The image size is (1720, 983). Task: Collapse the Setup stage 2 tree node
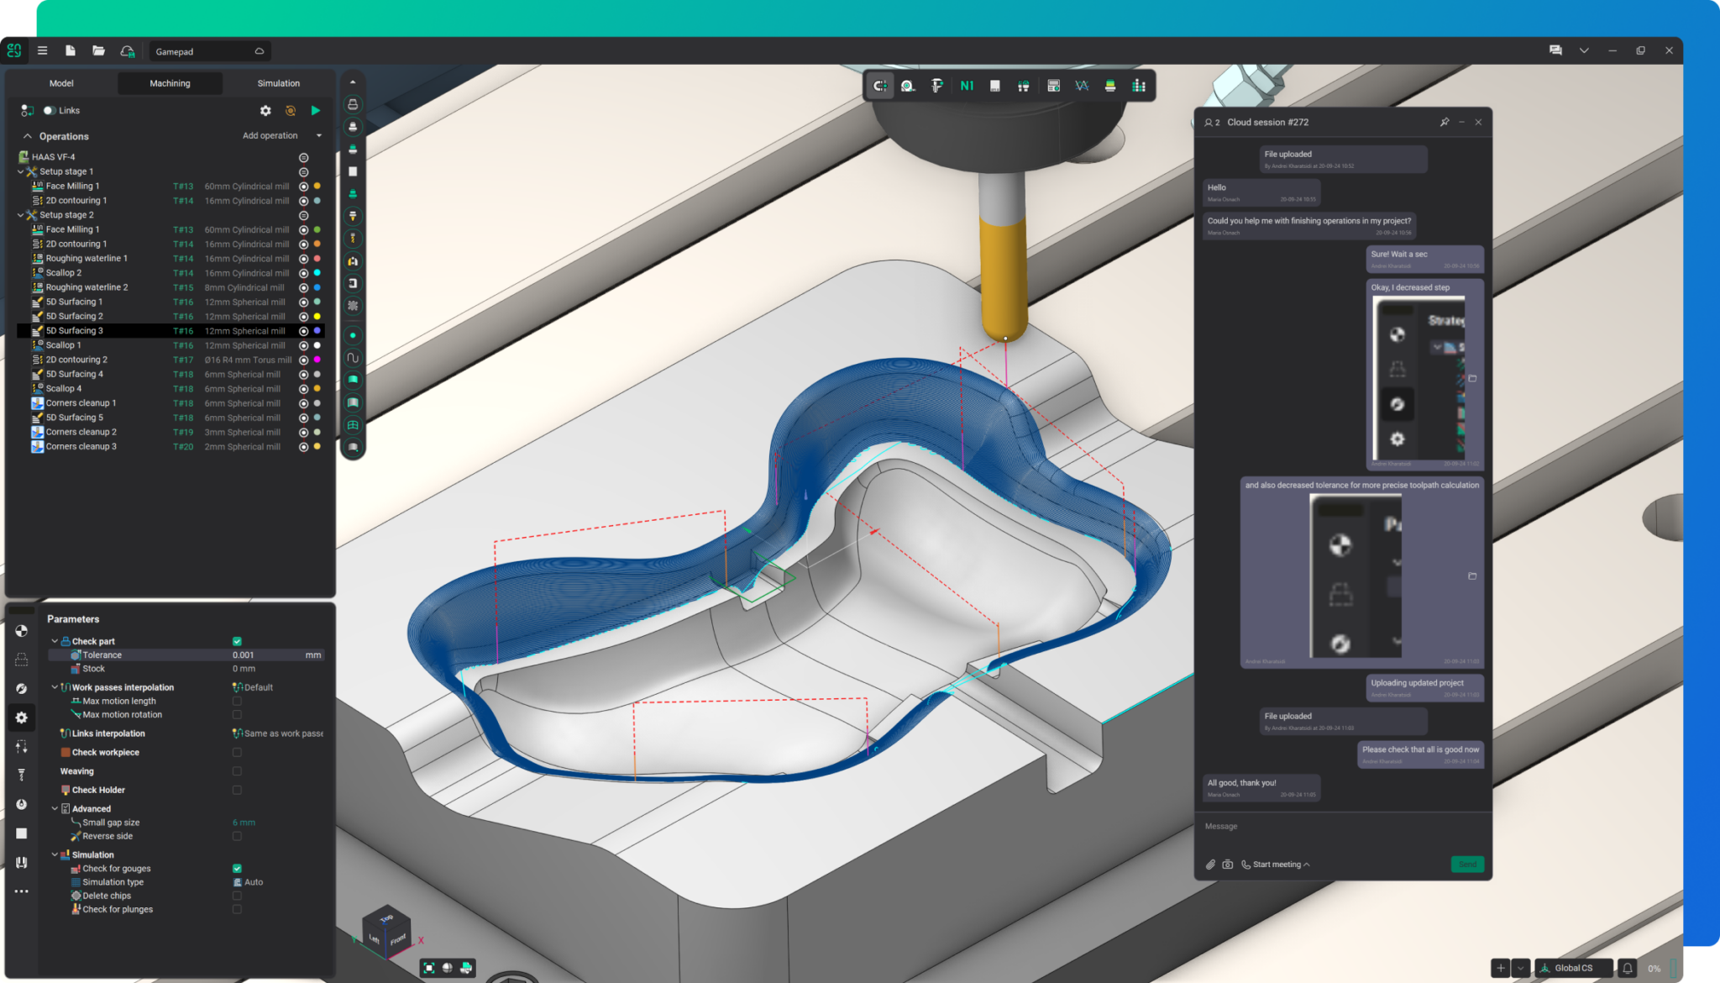point(21,215)
